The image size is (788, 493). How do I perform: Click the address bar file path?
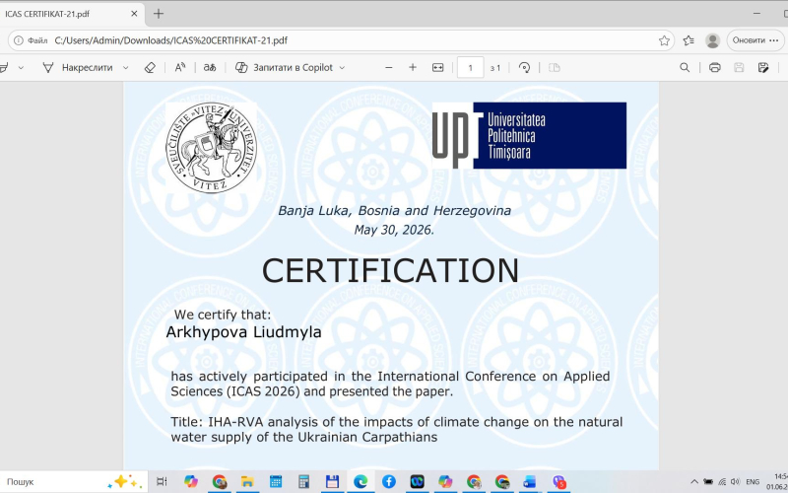click(170, 40)
